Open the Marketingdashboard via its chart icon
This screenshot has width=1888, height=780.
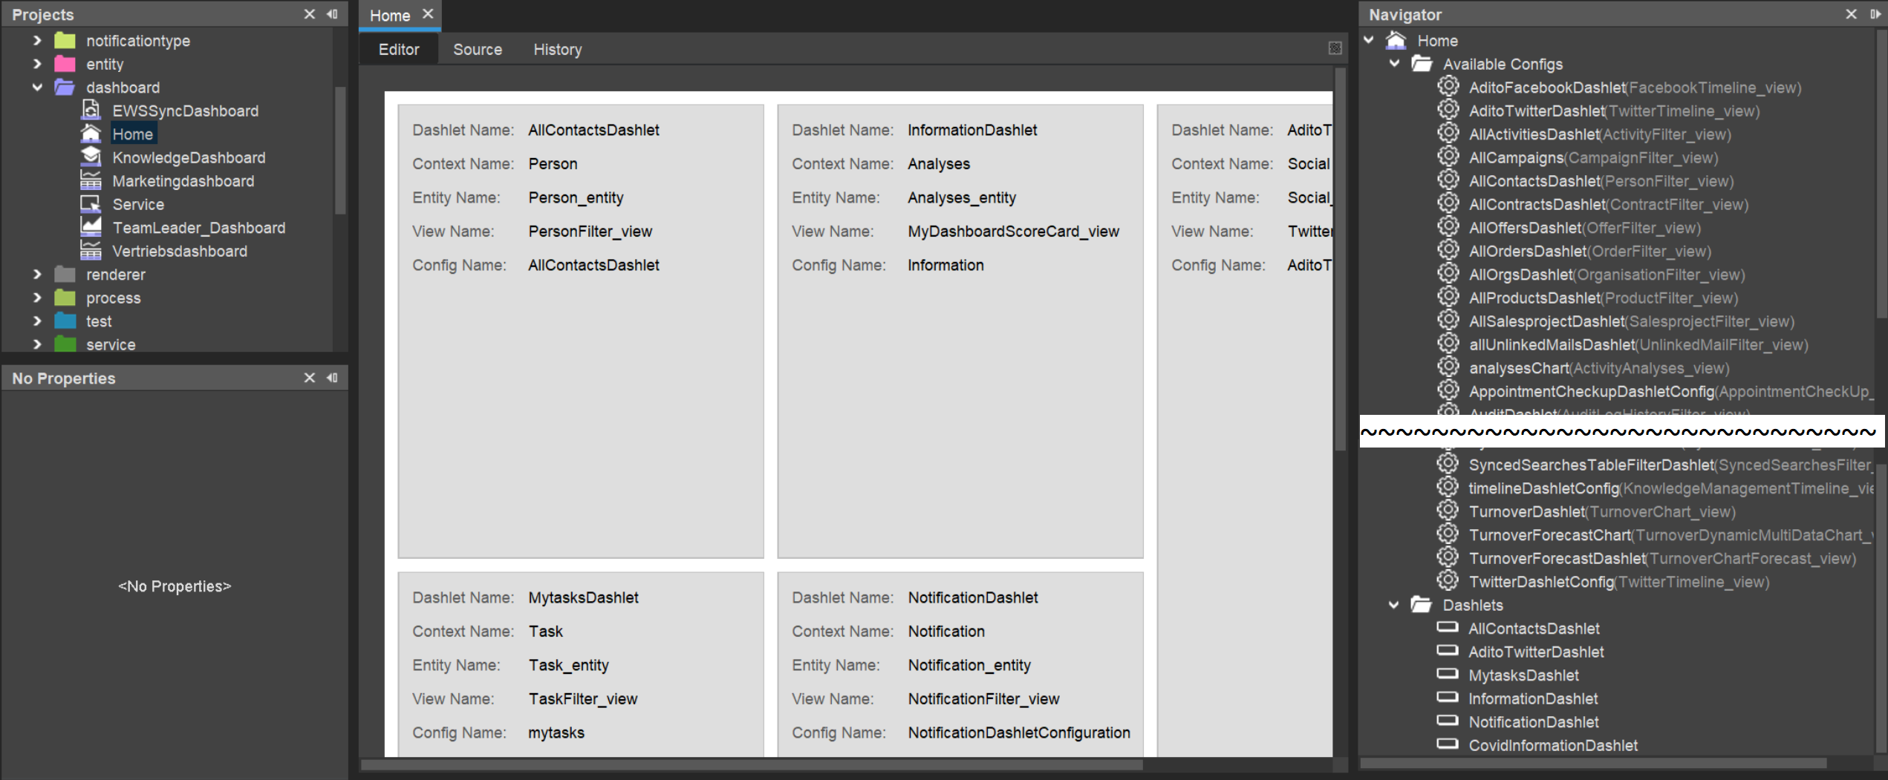pyautogui.click(x=91, y=180)
